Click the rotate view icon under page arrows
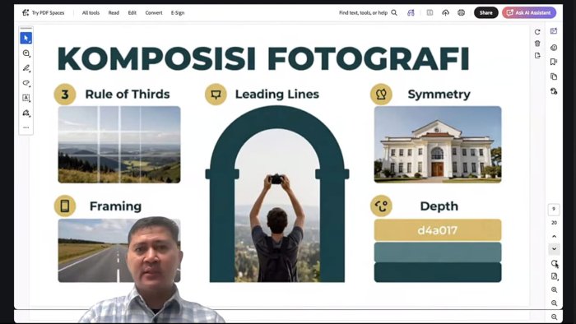Viewport: 576px width, 324px height. point(555,263)
